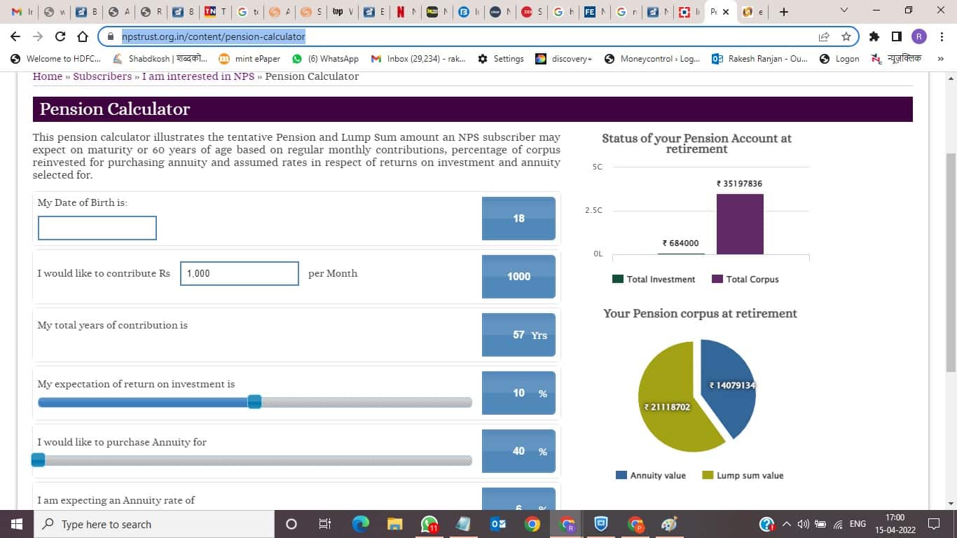Expand the bookmarks overflow chevron
Viewport: 957px width, 538px height.
click(941, 59)
